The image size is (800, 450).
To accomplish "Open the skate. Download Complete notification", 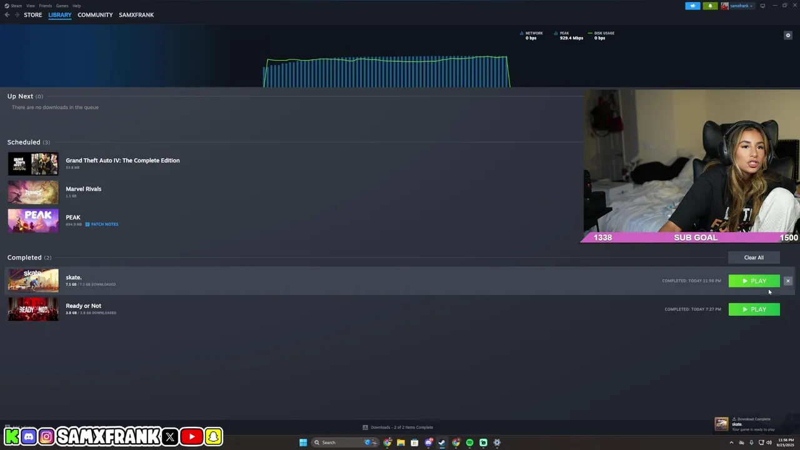I will coord(745,424).
